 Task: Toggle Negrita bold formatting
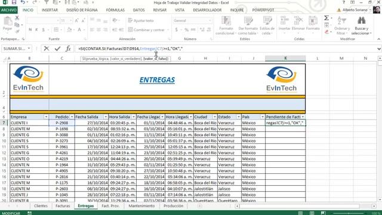tap(30, 30)
